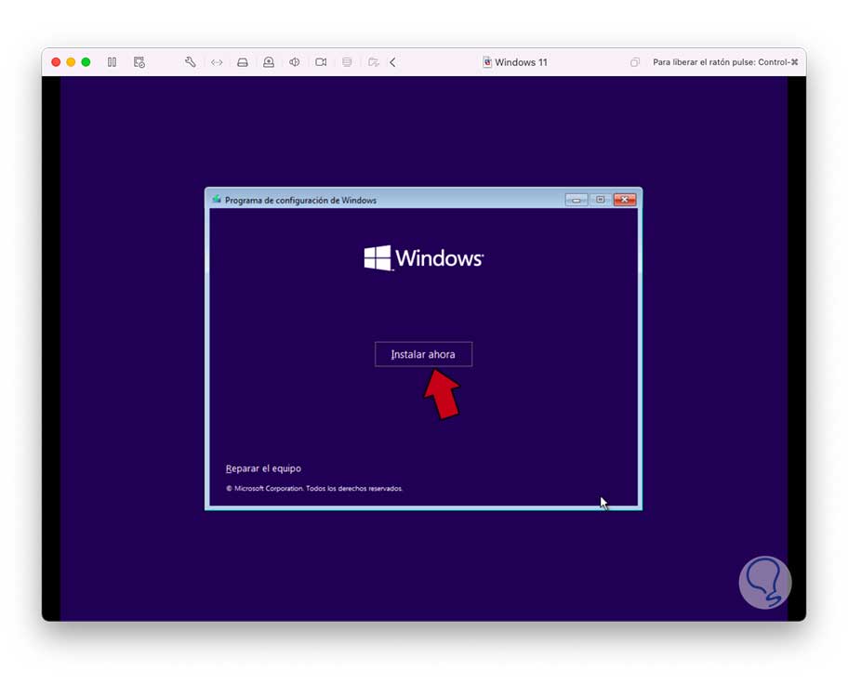The width and height of the screenshot is (848, 697).
Task: Minimize the VM window with yellow button
Action: point(71,62)
